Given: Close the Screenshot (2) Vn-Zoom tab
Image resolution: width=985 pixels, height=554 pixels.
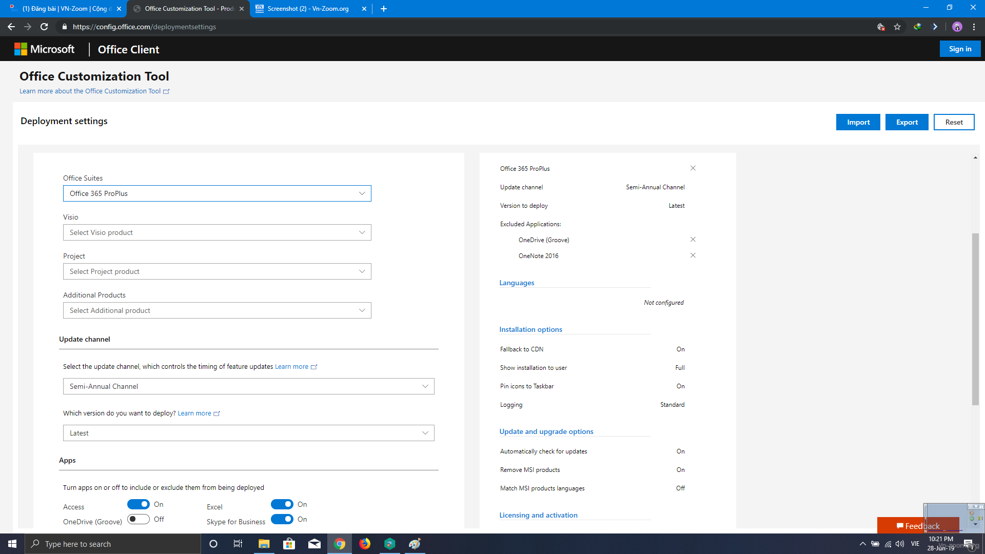Looking at the screenshot, I should (x=364, y=9).
